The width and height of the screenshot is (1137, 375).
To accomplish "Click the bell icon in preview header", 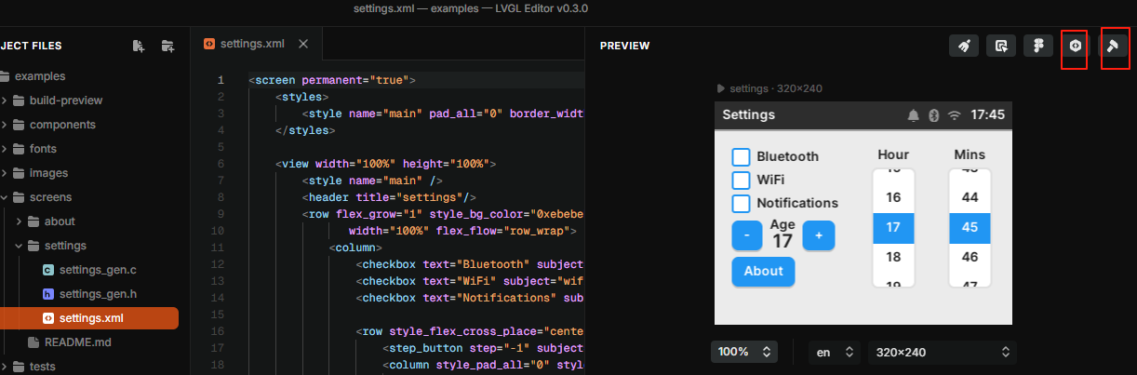I will click(913, 115).
